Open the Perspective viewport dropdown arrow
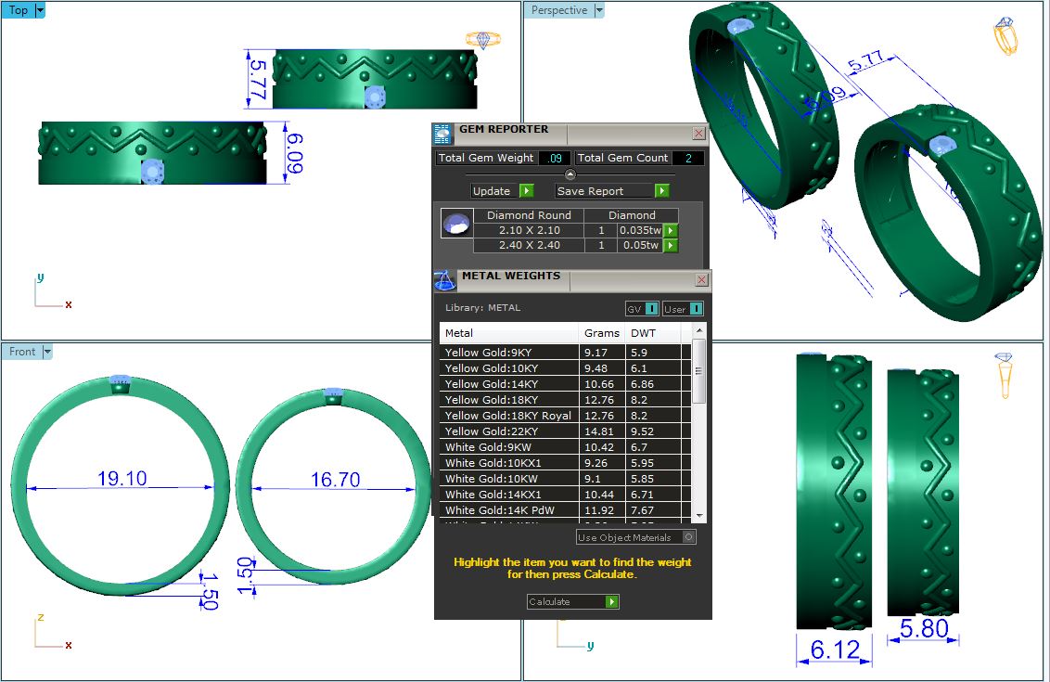Screen dimensions: 1050x682 (599, 10)
